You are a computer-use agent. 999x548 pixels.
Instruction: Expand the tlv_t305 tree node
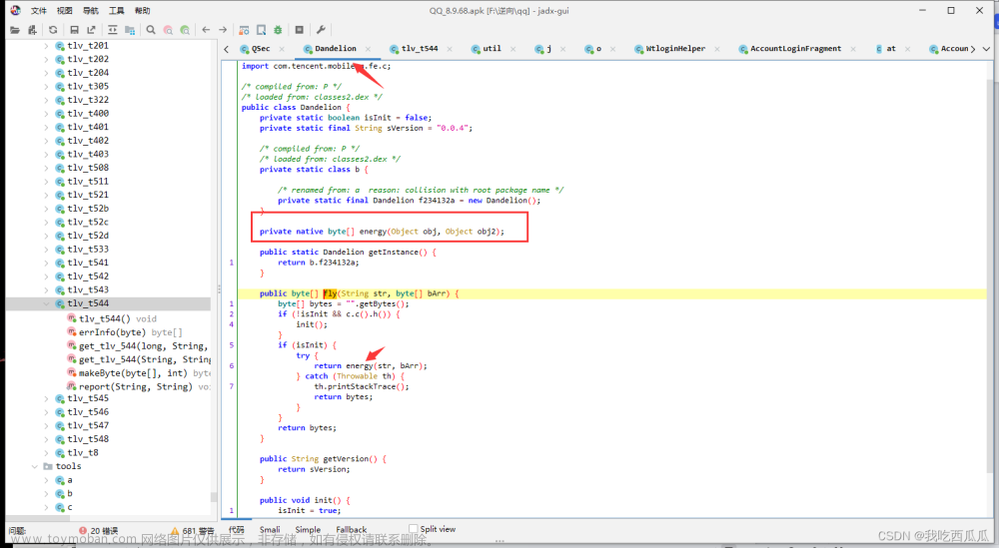(46, 87)
